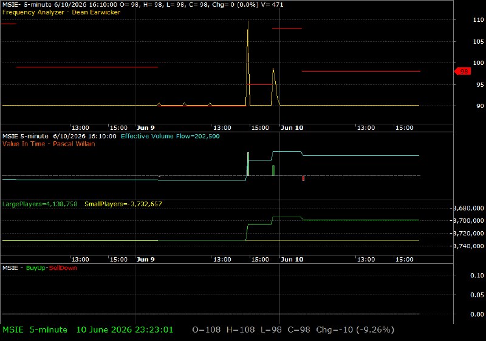
Task: Click the Chg=-10 (-9.26%) status value
Action: click(355, 330)
